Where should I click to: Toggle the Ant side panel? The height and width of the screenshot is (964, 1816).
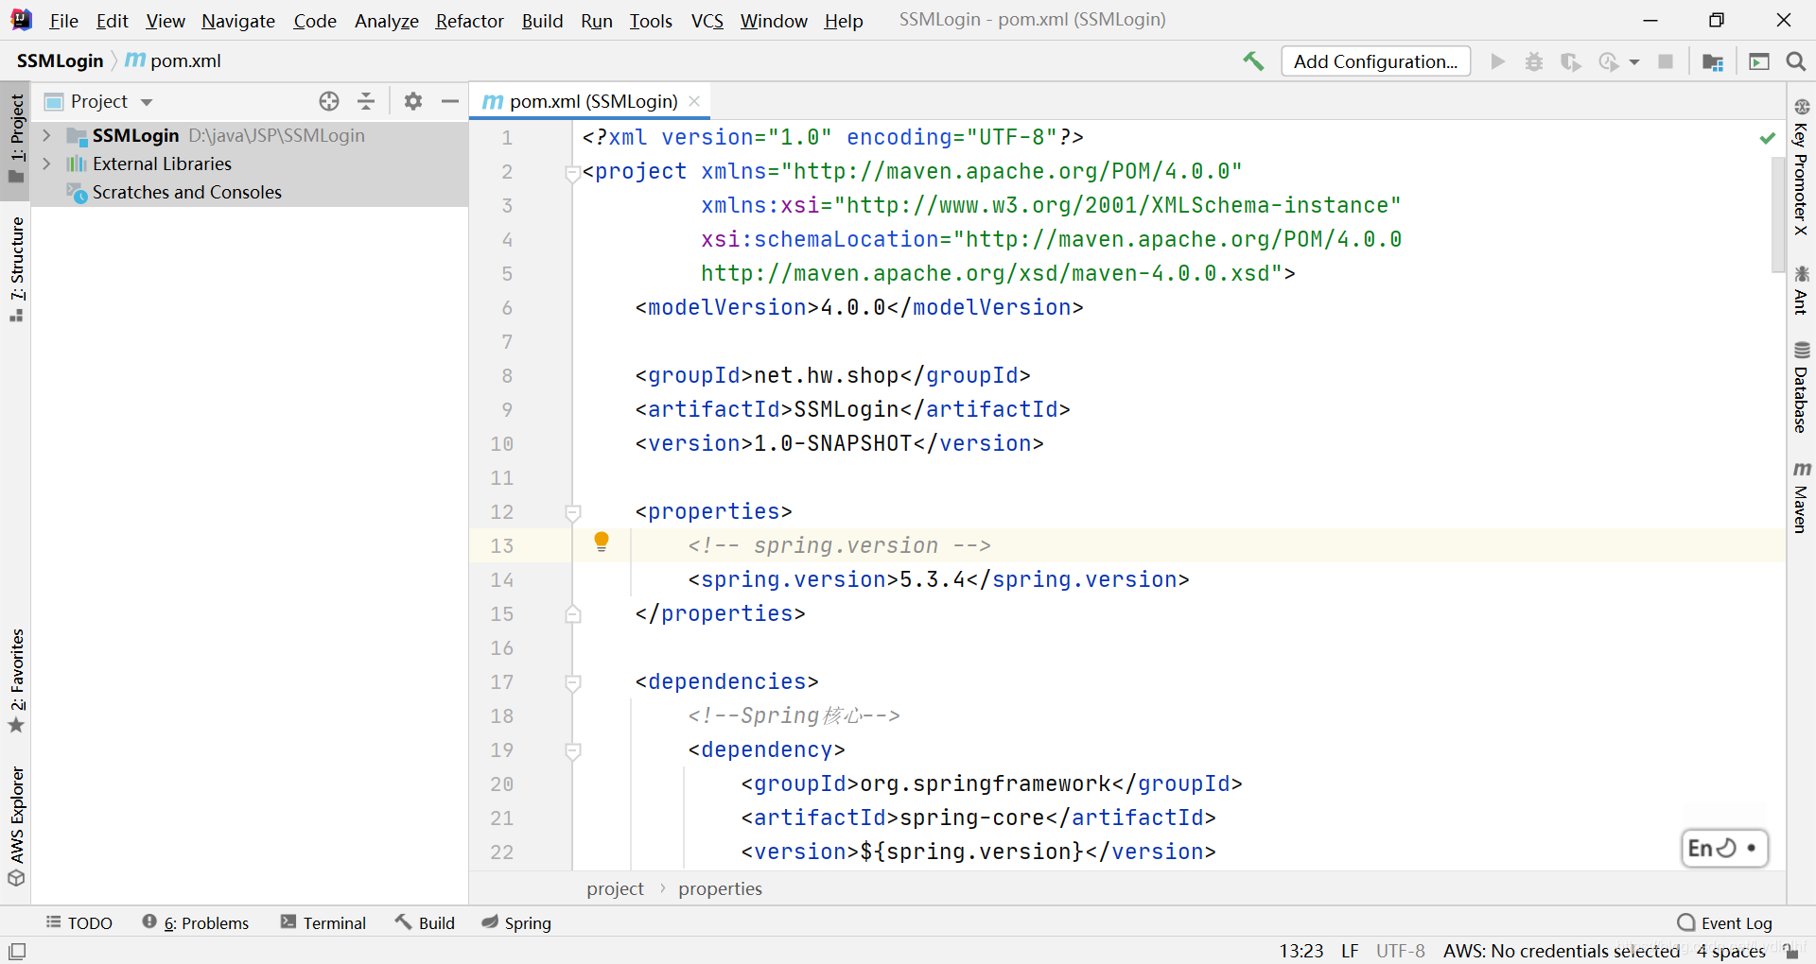[1801, 291]
